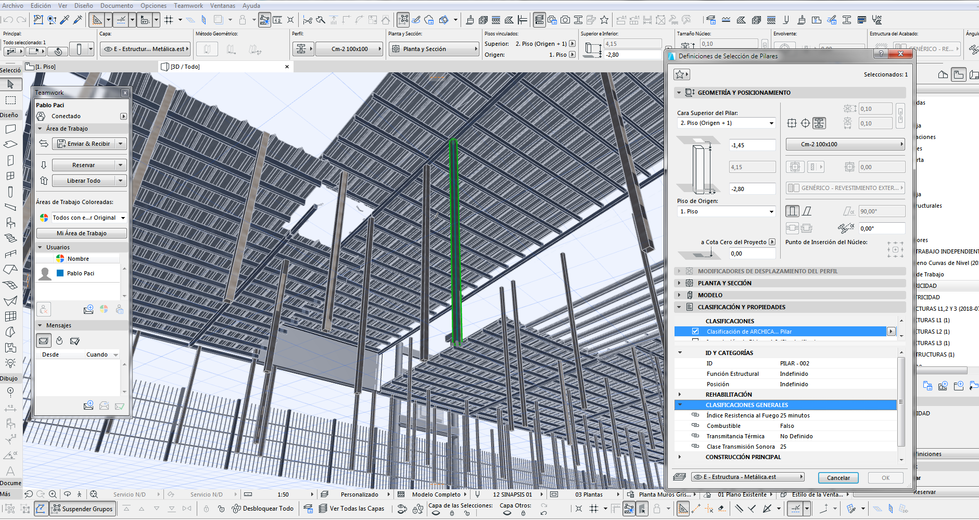
Task: Click the Suspender Grupos icon
Action: coord(57,509)
